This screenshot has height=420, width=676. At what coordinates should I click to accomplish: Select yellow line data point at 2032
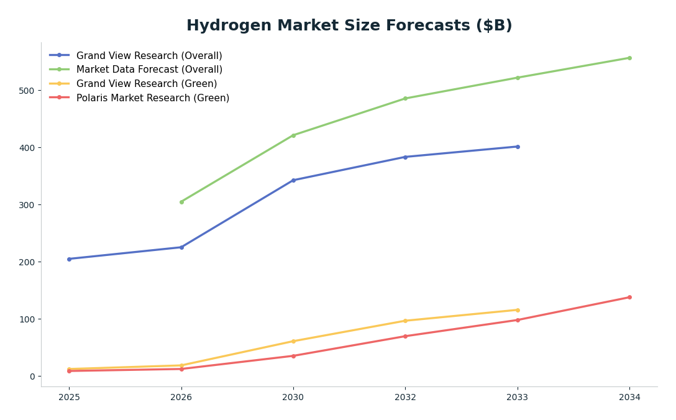pos(405,321)
